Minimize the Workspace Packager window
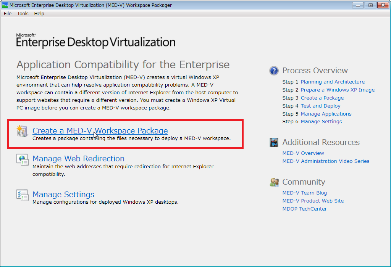The width and height of the screenshot is (391, 267). tap(358, 5)
